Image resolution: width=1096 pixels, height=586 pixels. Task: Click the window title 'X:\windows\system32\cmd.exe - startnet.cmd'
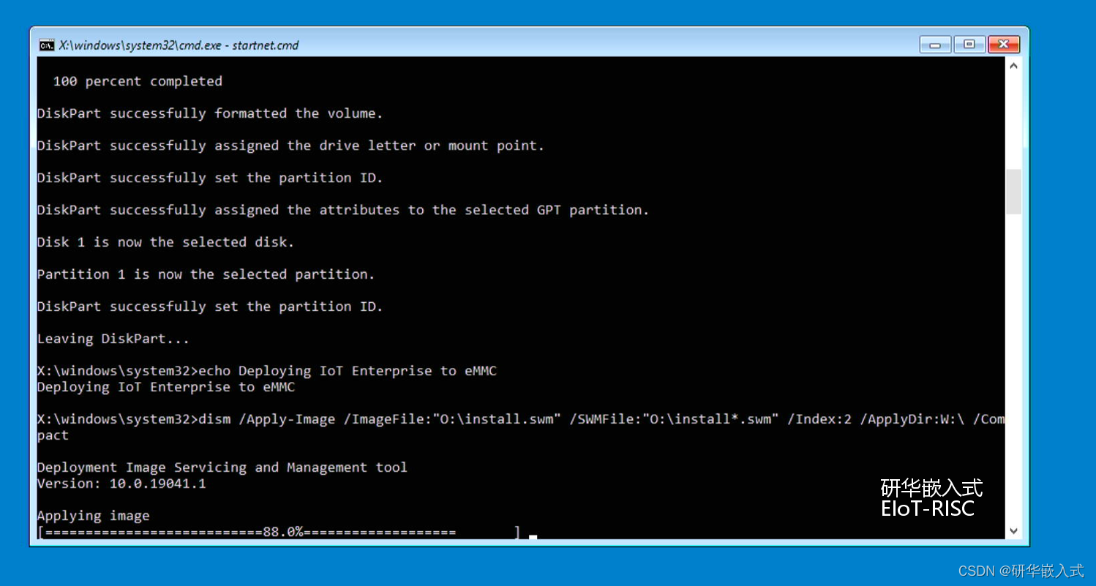point(179,45)
